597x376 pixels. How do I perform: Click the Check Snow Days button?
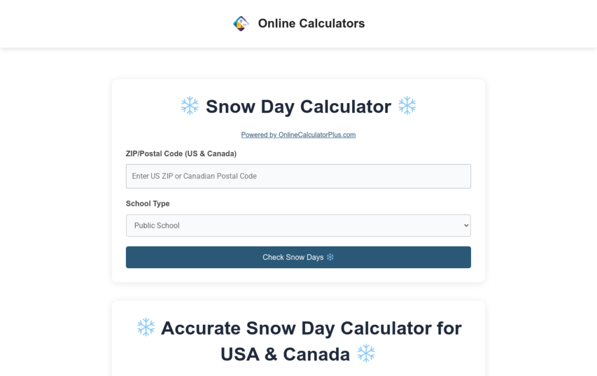pyautogui.click(x=298, y=256)
